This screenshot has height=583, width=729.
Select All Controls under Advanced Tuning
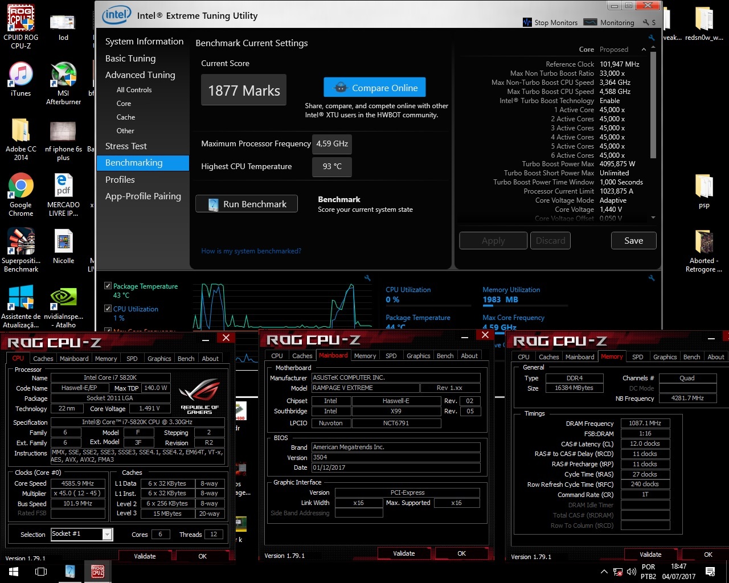click(x=134, y=90)
